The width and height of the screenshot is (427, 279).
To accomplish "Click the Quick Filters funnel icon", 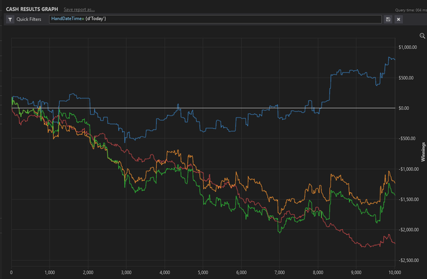I will [10, 20].
